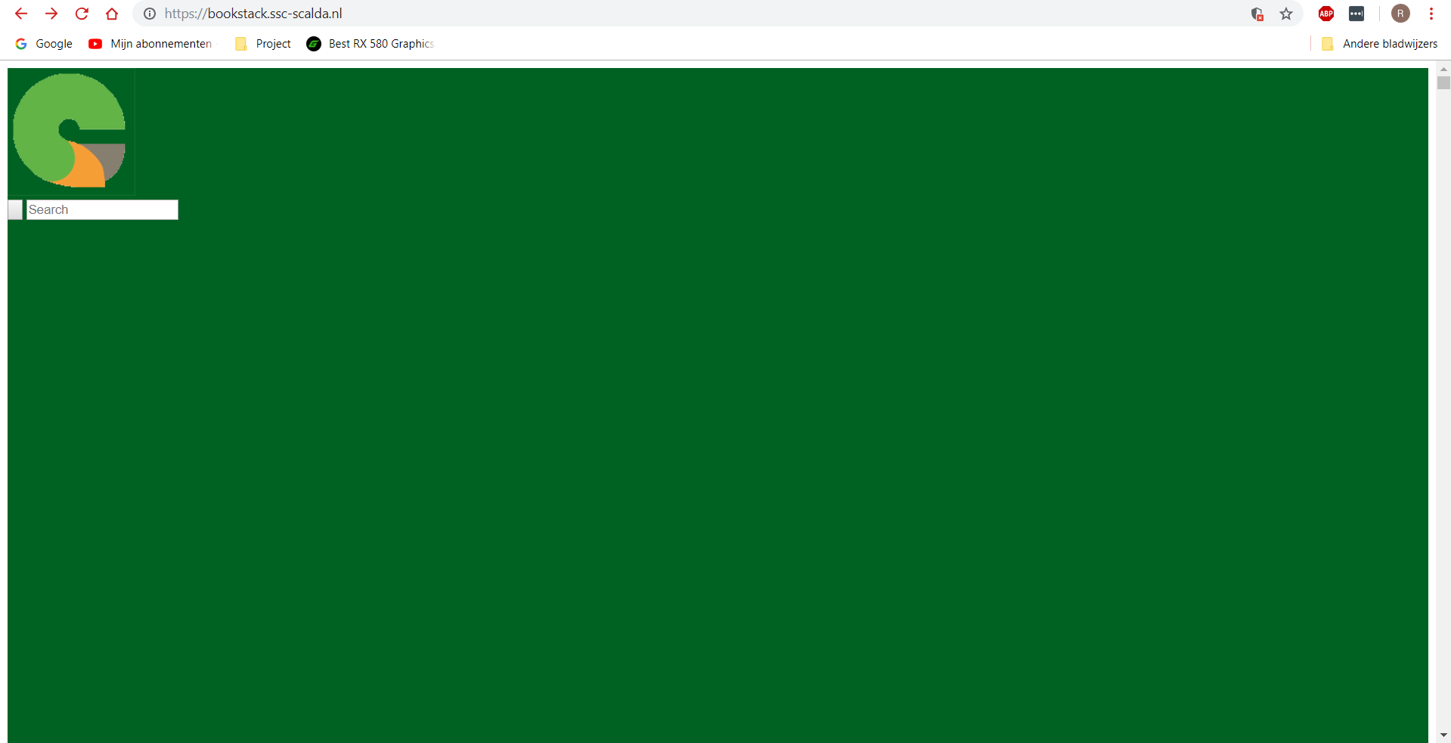Click the site info icon in address bar

(x=149, y=13)
